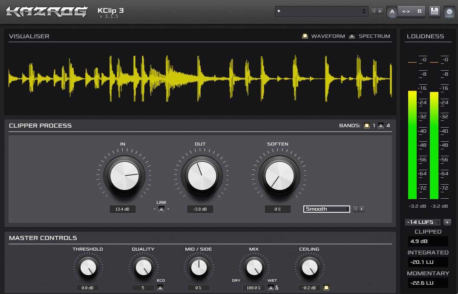Screen dimensions: 458x294
Task: Select the previous preset with top minus button
Action: [x=374, y=11]
